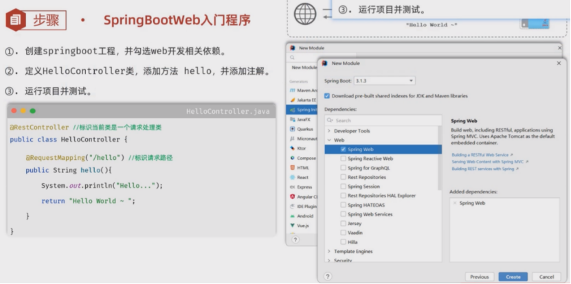
Task: Select the Ktor generator icon
Action: [x=293, y=148]
